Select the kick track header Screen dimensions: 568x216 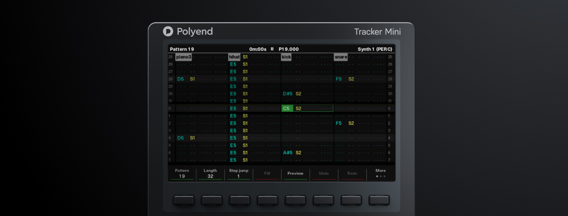(x=286, y=57)
